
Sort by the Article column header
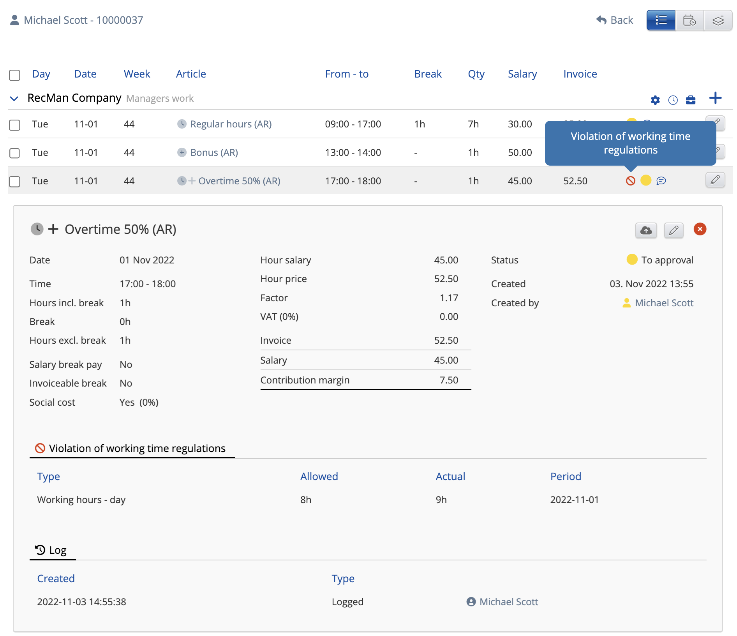click(x=190, y=74)
